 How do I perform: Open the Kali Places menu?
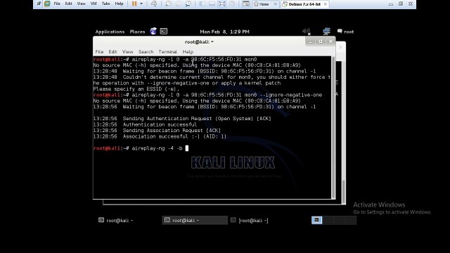[137, 32]
